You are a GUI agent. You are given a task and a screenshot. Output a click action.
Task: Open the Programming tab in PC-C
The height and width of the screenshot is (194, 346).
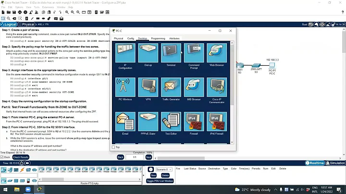[158, 38]
